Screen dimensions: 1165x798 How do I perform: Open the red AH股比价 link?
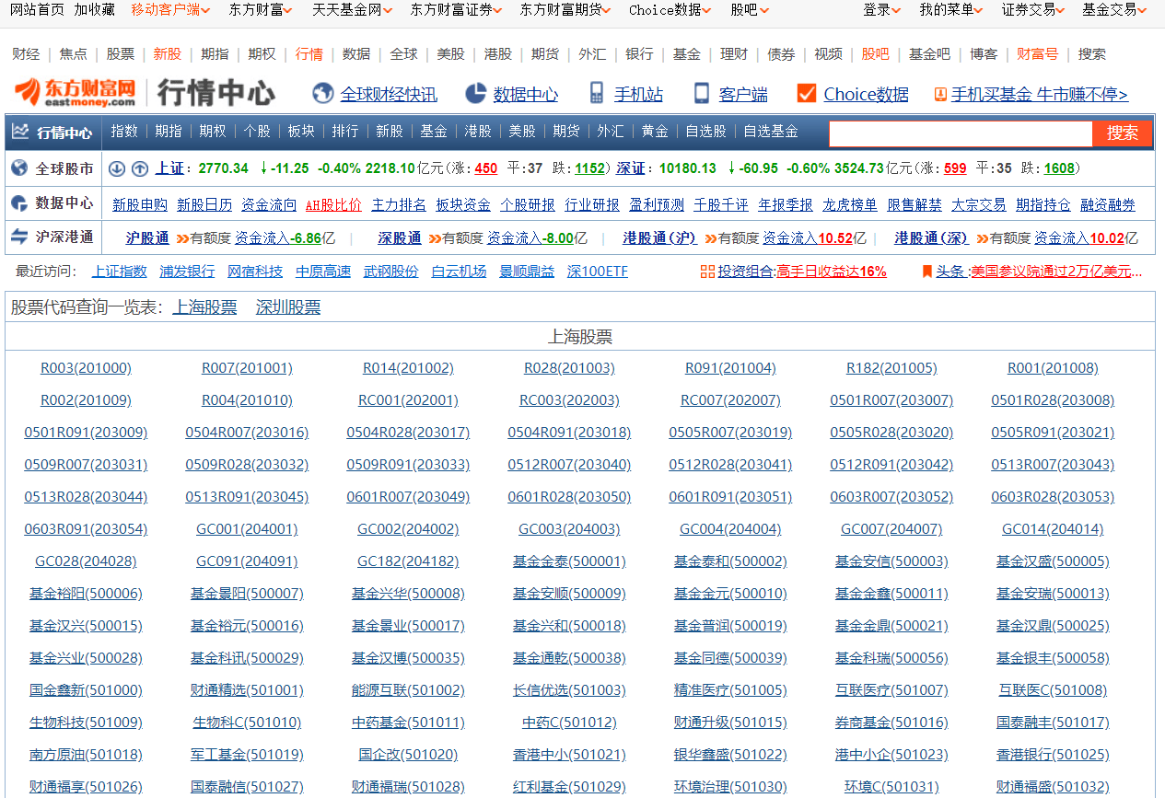333,204
